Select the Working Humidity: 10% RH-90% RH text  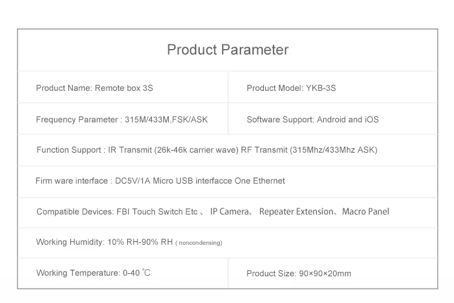tap(104, 242)
